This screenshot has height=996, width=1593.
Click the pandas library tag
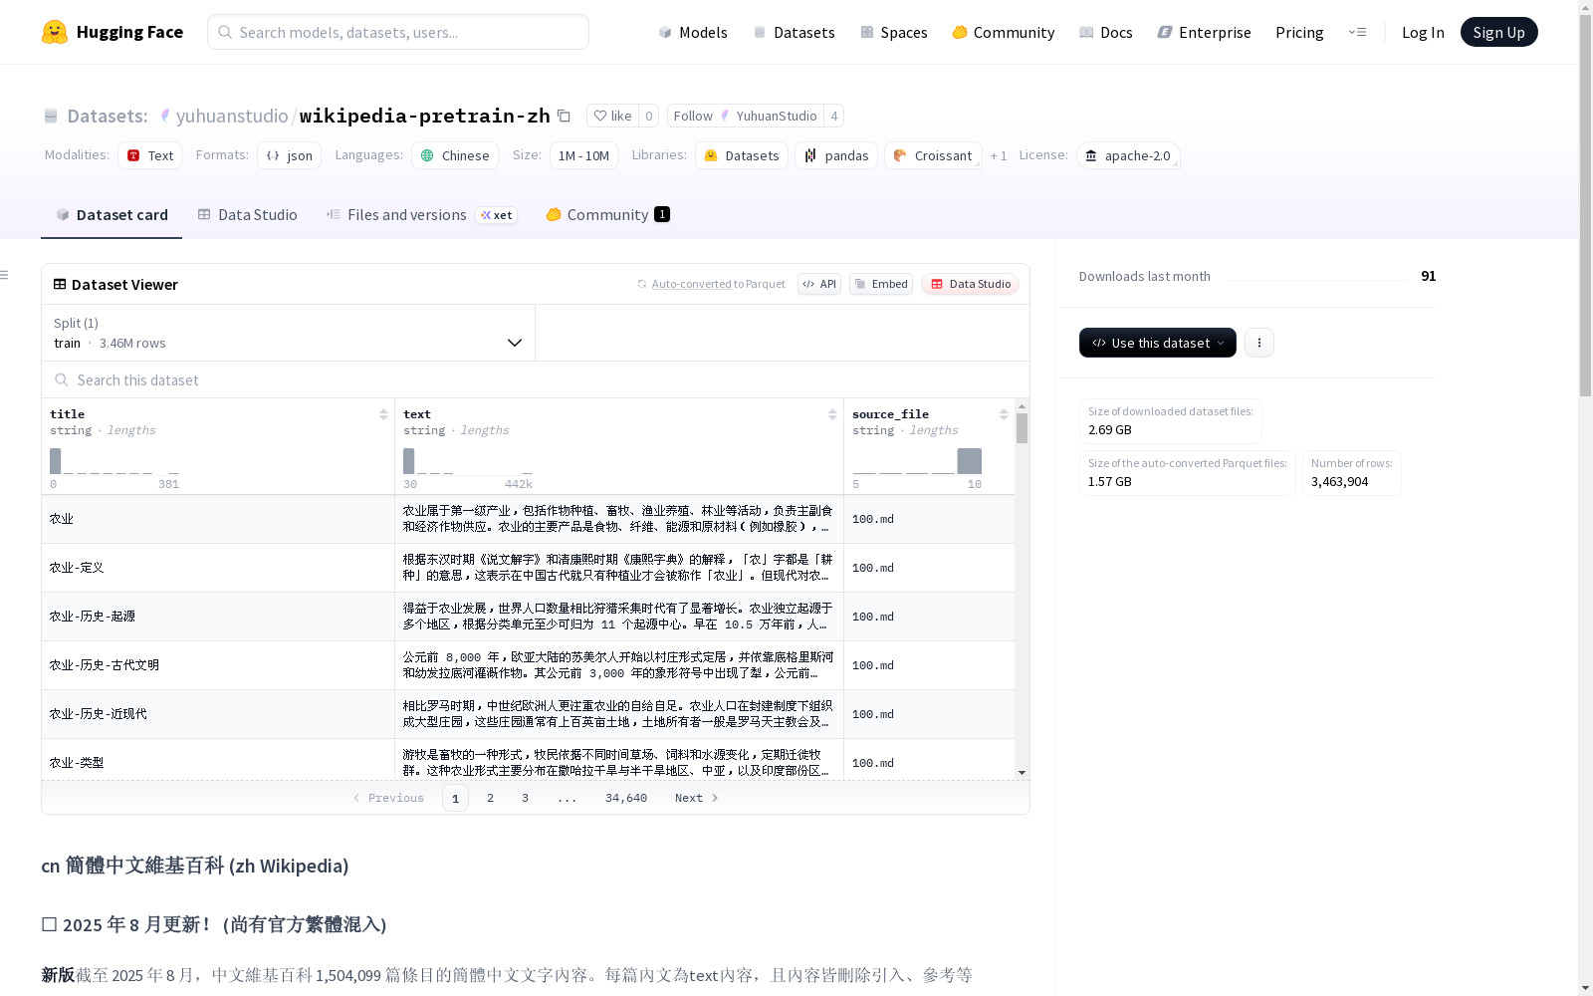pos(836,155)
